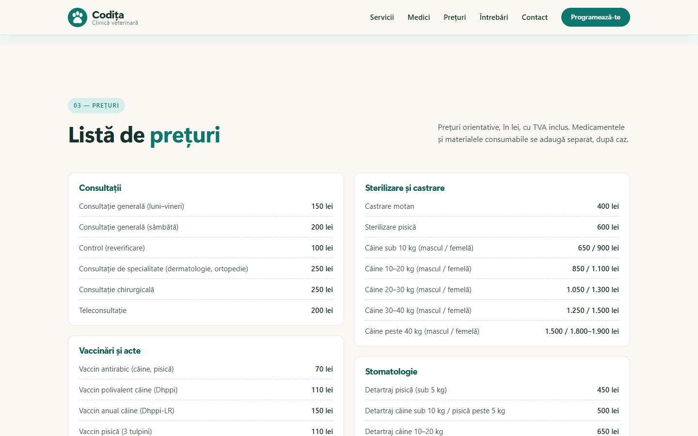Select the 'Castrare motan' row label
This screenshot has width=698, height=436.
(x=390, y=206)
